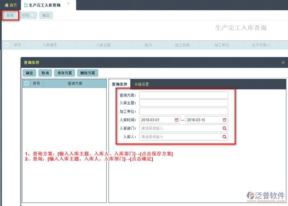Open the 打印 dropdown menu
Image resolution: width=288 pixels, height=206 pixels.
coord(28,15)
